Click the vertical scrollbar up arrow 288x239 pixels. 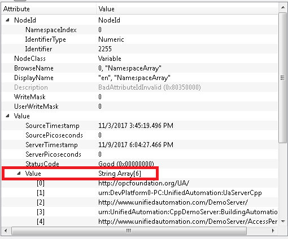coord(283,7)
